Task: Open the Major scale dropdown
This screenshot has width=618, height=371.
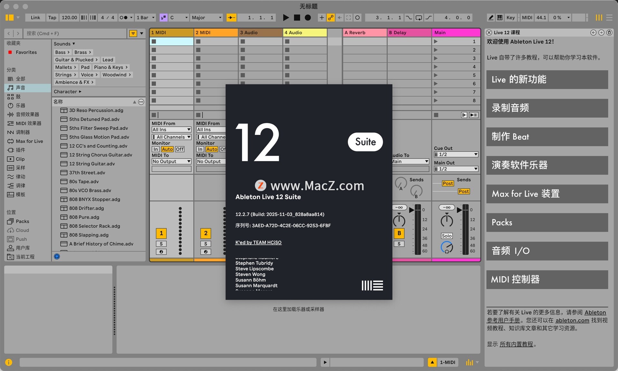Action: pyautogui.click(x=206, y=18)
